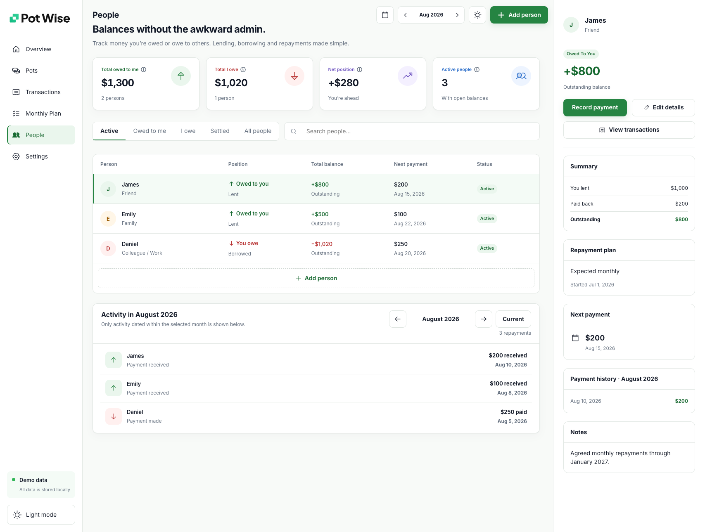
Task: Click Record payment button
Action: 595,108
